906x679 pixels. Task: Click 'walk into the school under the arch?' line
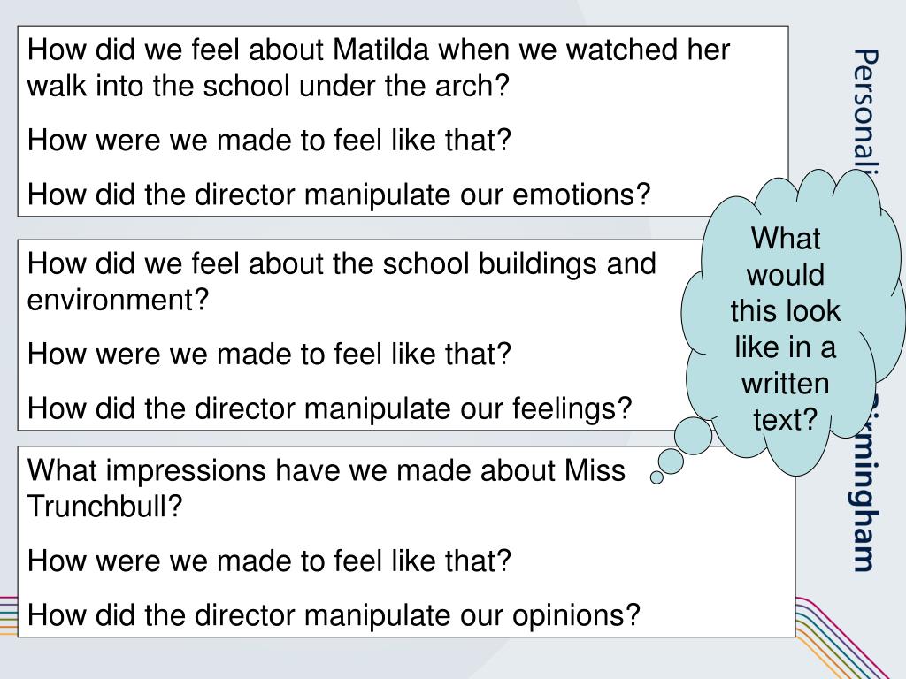click(268, 86)
